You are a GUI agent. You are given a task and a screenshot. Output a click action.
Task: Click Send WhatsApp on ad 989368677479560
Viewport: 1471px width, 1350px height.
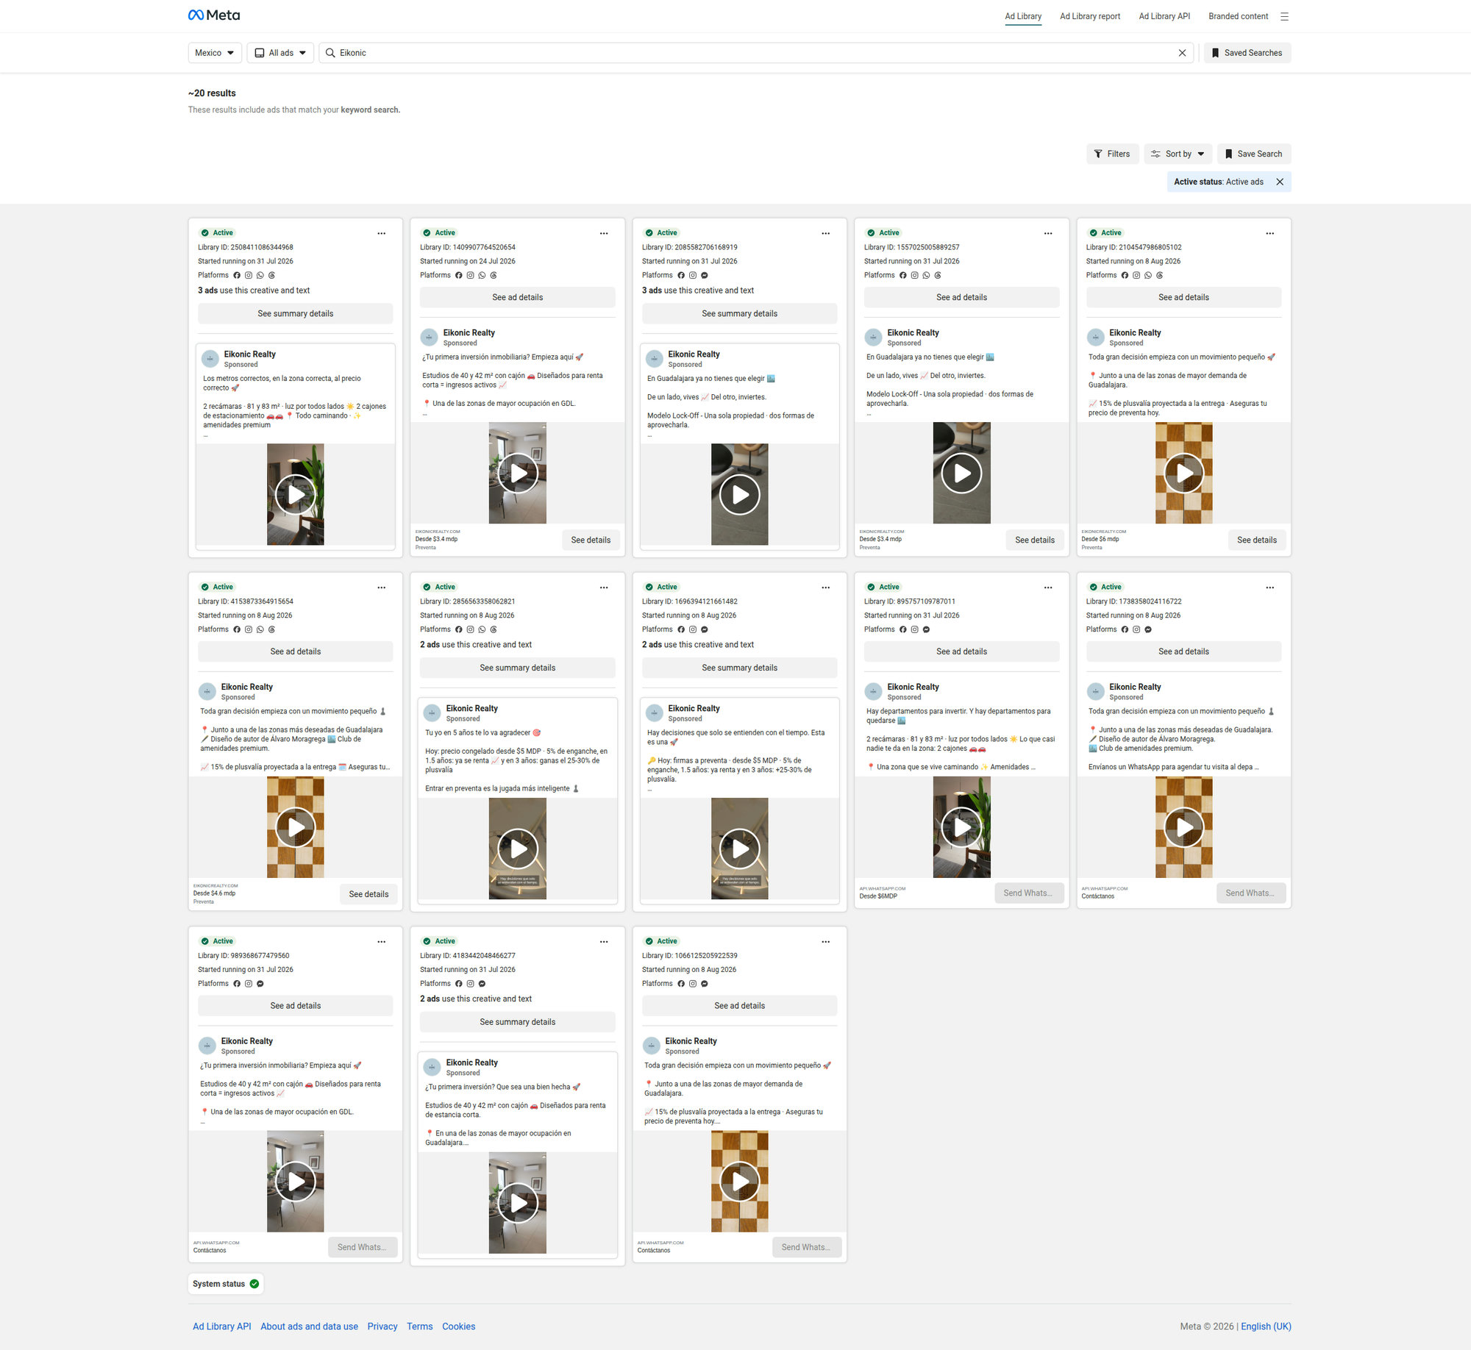(363, 1248)
